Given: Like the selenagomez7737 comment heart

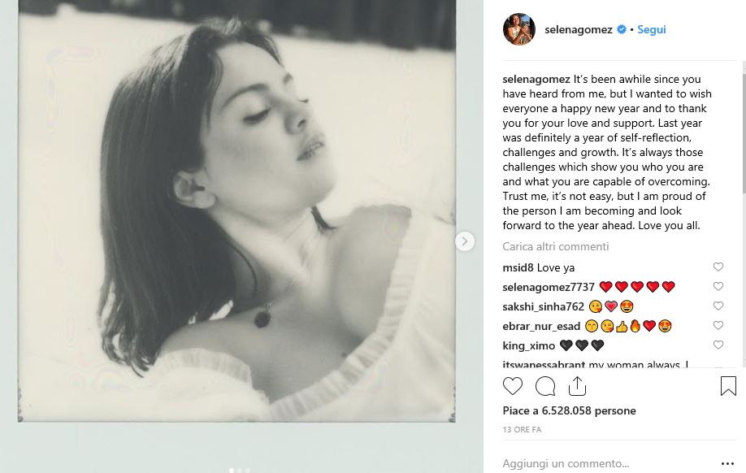Looking at the screenshot, I should tap(718, 287).
